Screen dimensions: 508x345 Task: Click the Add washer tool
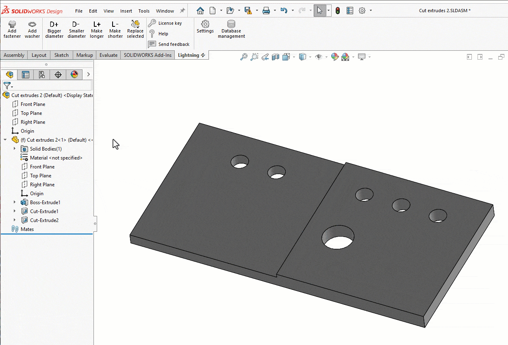[32, 30]
